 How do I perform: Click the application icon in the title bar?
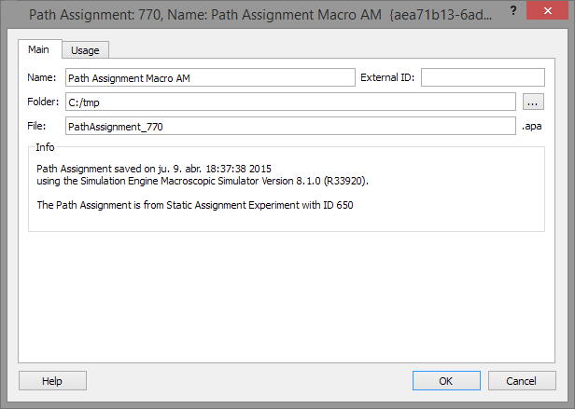(x=13, y=15)
